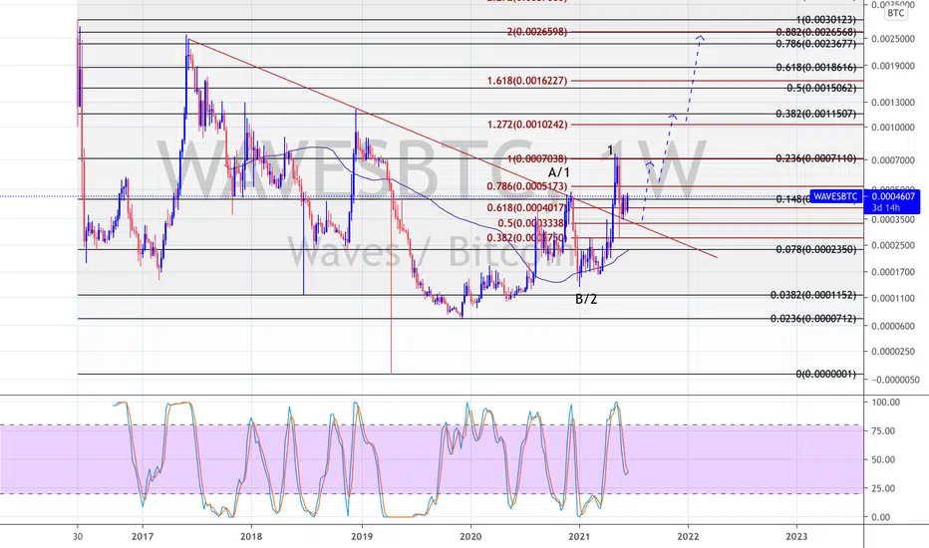
Task: Click 75.00 on the oscillator scale
Action: (x=884, y=430)
